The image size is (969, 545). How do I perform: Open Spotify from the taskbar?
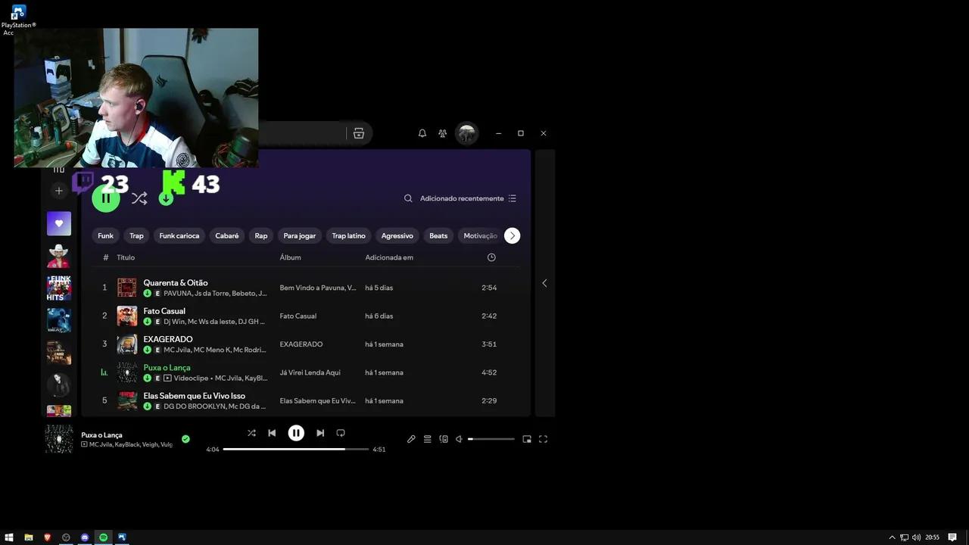click(x=104, y=537)
